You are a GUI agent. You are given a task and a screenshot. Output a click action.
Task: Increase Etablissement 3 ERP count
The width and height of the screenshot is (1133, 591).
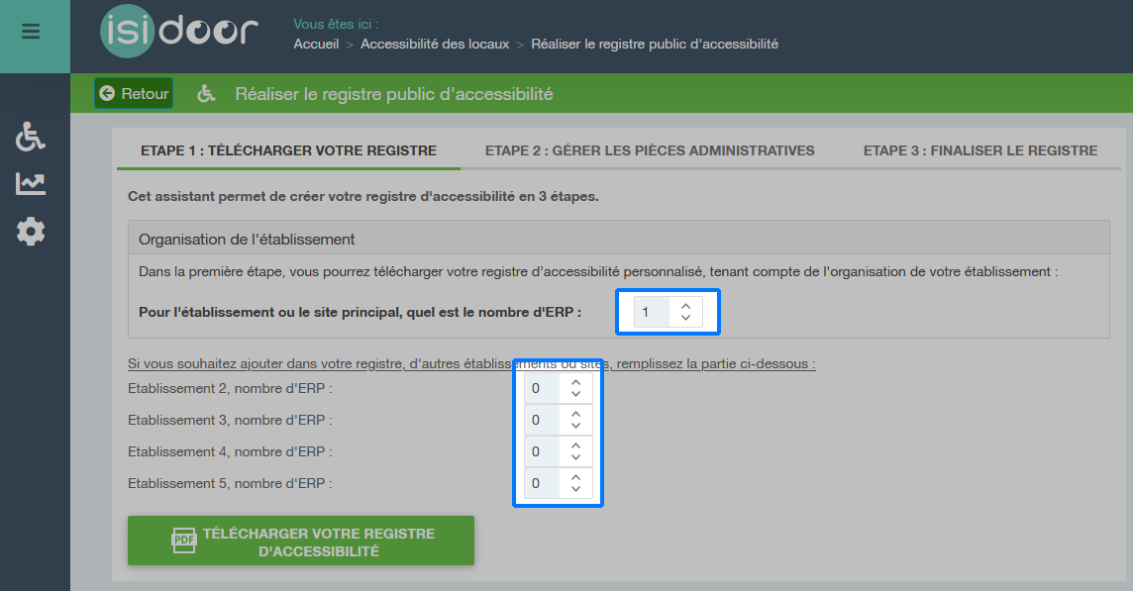click(575, 415)
